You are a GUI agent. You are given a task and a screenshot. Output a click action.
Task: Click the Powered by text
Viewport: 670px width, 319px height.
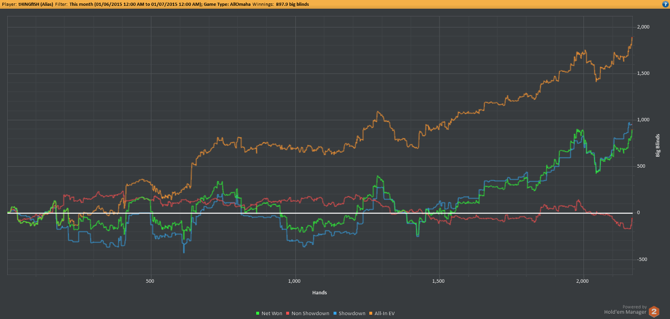point(635,307)
